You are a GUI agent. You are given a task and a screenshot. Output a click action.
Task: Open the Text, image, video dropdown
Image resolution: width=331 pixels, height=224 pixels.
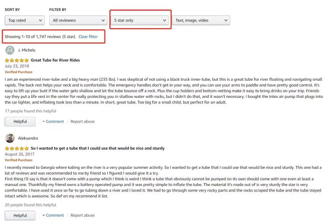click(201, 20)
